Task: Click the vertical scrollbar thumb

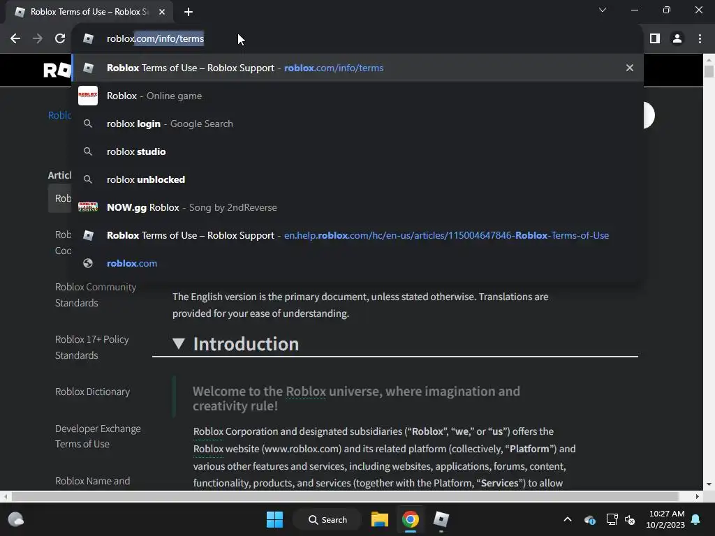Action: click(709, 72)
